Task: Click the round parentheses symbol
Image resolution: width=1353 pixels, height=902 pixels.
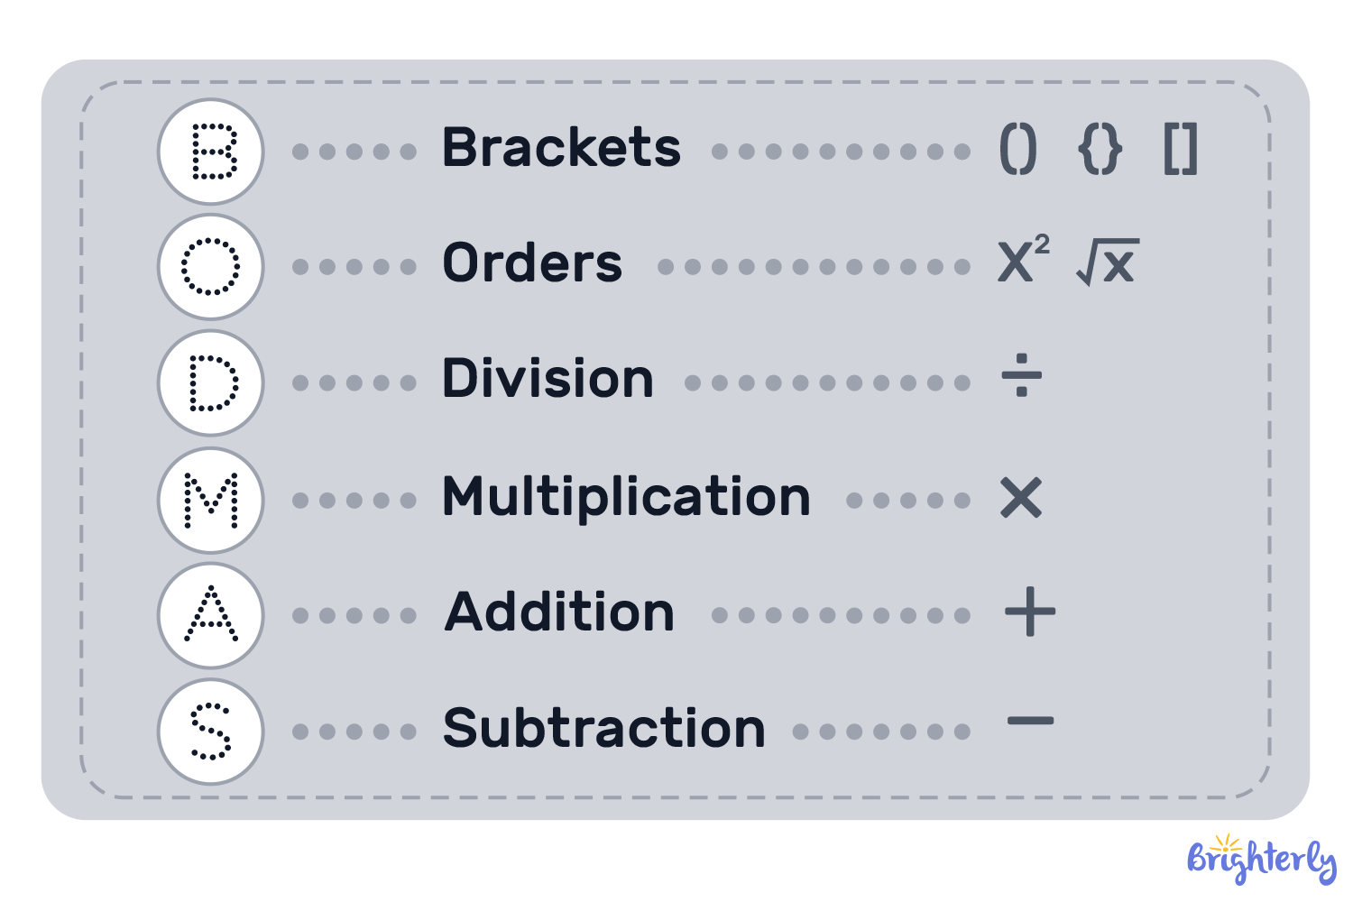Action: pyautogui.click(x=1018, y=149)
